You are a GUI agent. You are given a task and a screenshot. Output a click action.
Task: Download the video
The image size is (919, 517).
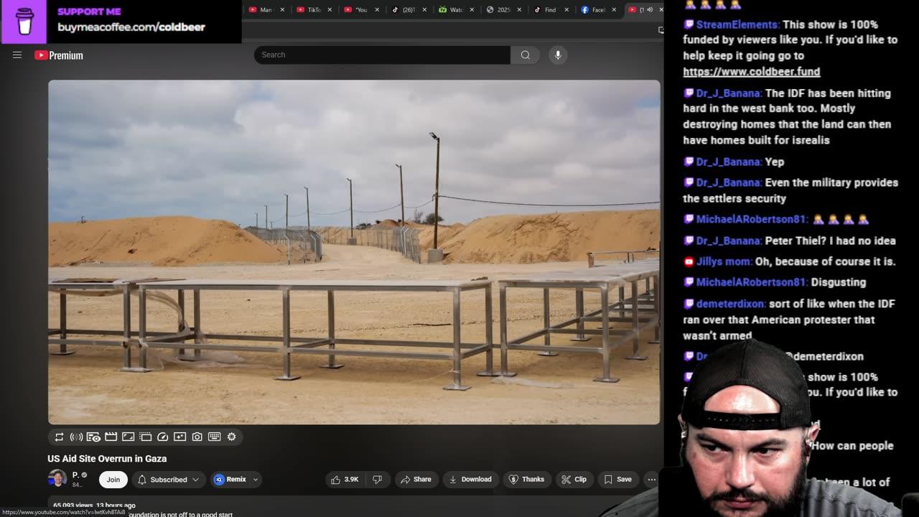pos(470,479)
